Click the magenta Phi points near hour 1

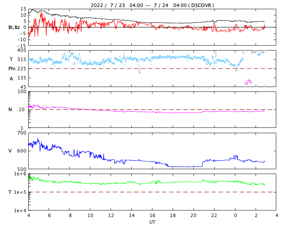tap(249, 82)
